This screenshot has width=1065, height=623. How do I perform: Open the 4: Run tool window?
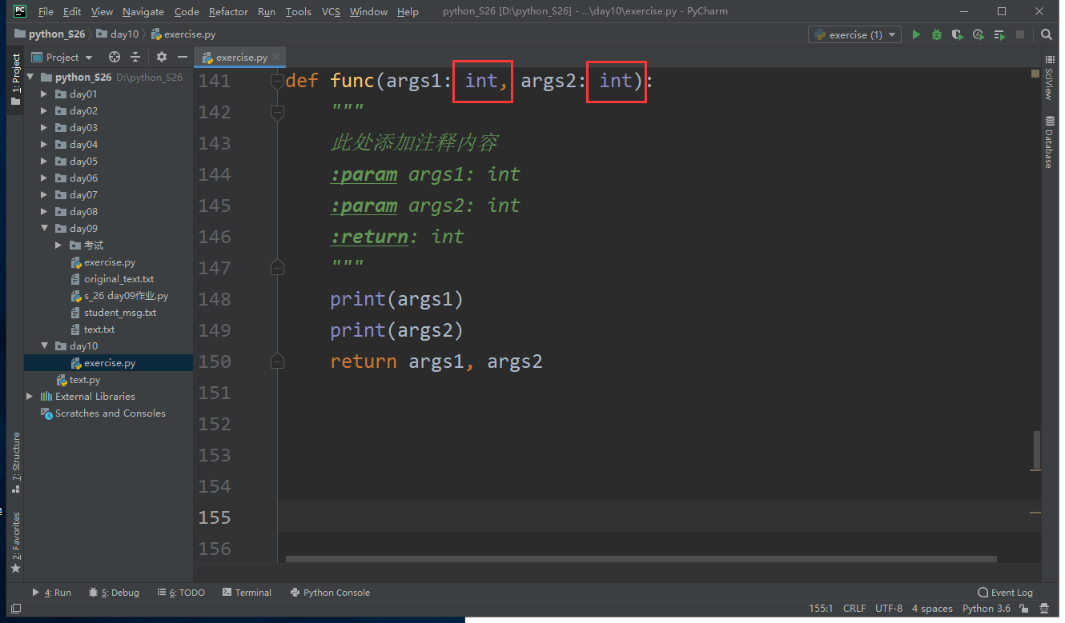point(51,593)
